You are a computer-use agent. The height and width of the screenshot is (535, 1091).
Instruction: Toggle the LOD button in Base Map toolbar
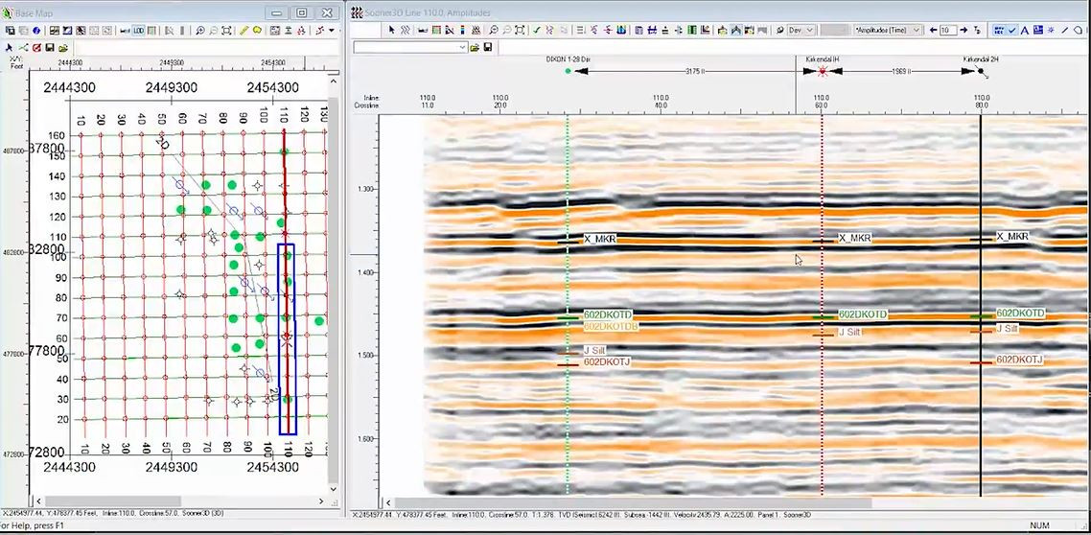pyautogui.click(x=138, y=31)
